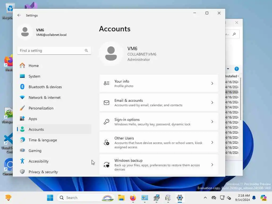Select Accounts in the sidebar

(x=54, y=129)
